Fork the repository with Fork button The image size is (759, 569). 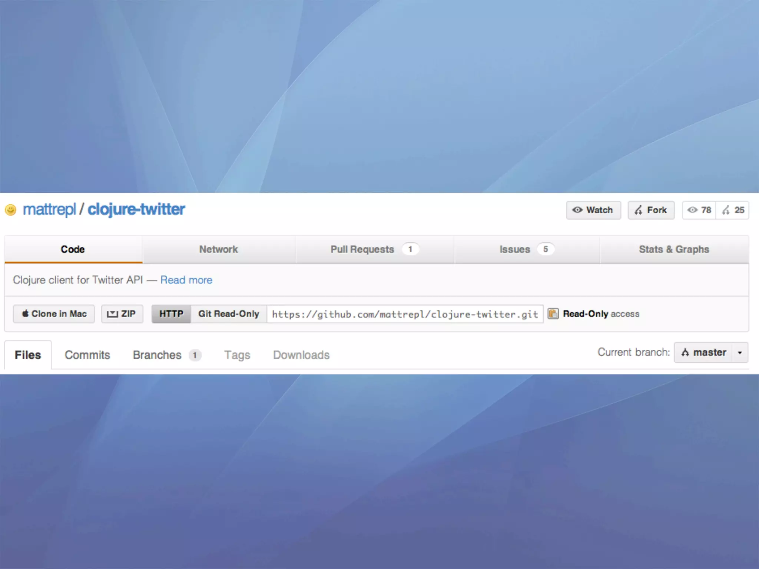click(651, 210)
